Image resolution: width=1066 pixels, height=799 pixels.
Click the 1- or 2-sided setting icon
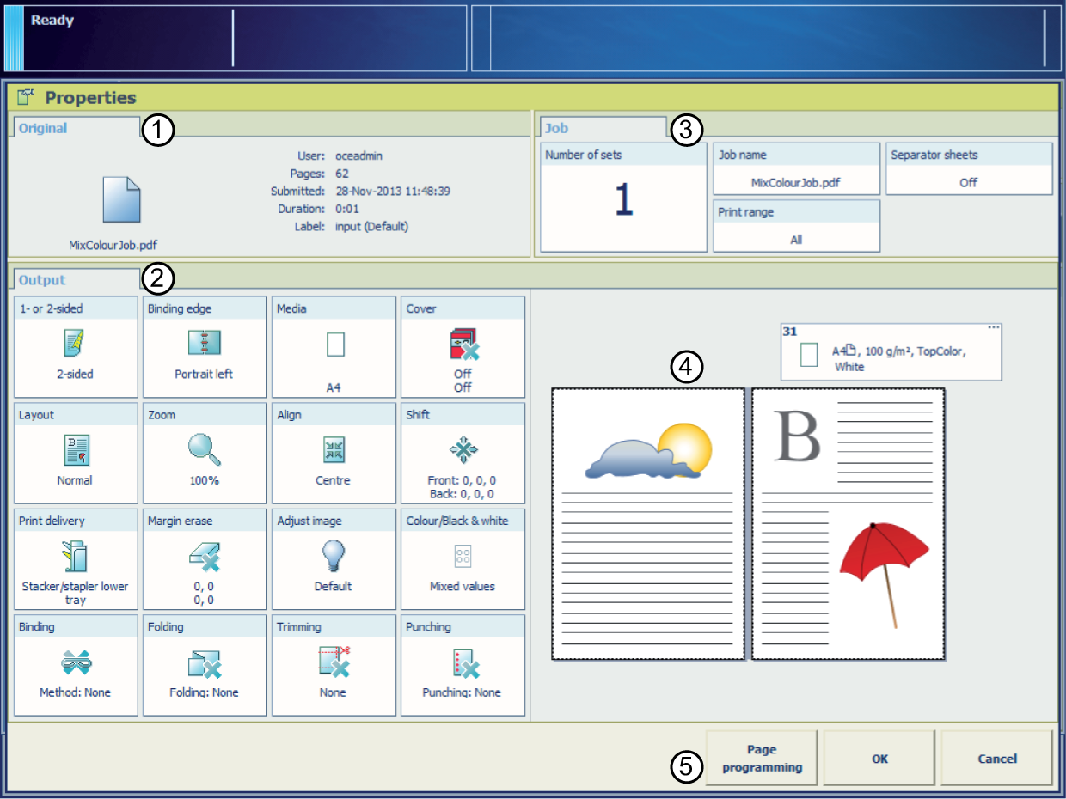pos(75,344)
